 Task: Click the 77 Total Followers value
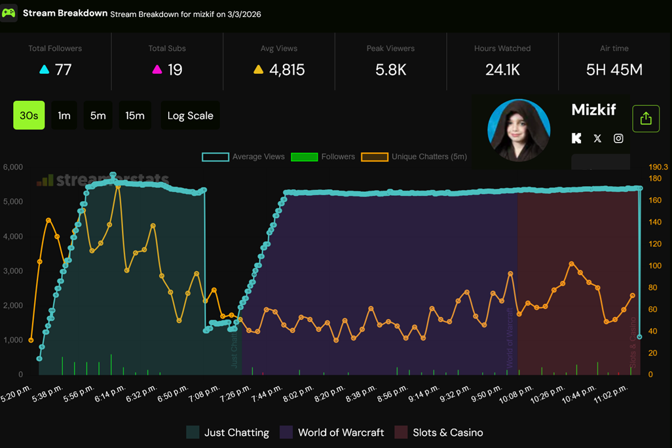[63, 69]
